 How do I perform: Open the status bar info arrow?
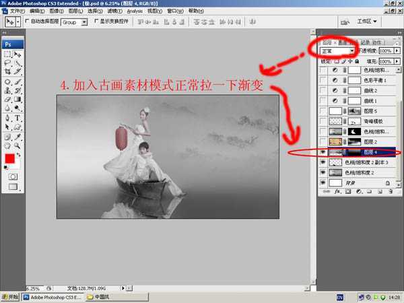point(123,288)
